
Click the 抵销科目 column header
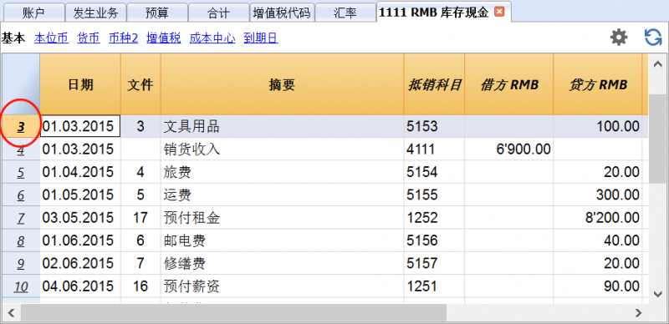(434, 84)
